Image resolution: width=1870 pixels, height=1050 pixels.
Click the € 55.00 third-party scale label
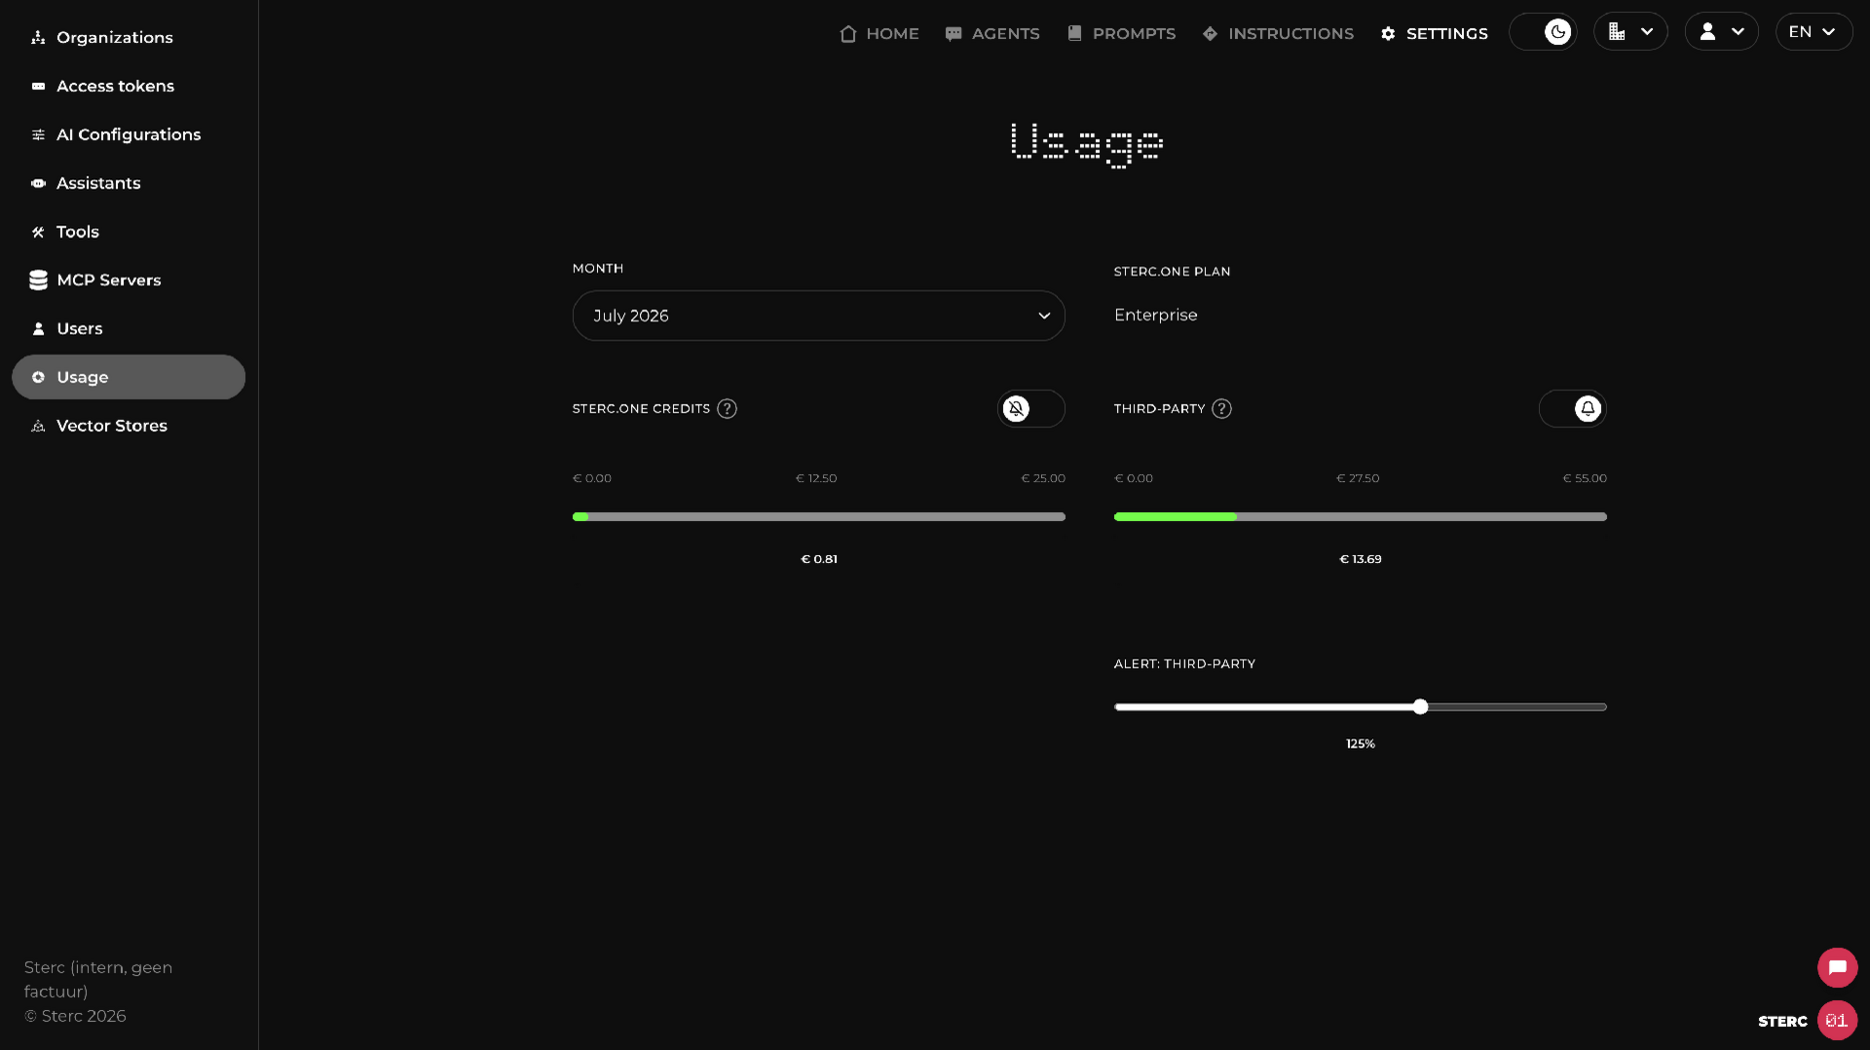click(x=1585, y=478)
